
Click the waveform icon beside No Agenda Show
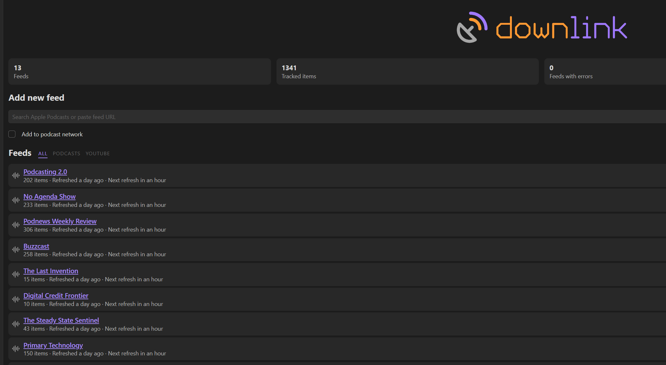tap(16, 200)
